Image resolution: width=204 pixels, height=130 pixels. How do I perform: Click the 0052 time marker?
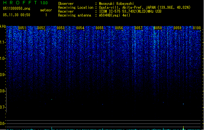tap(41, 28)
